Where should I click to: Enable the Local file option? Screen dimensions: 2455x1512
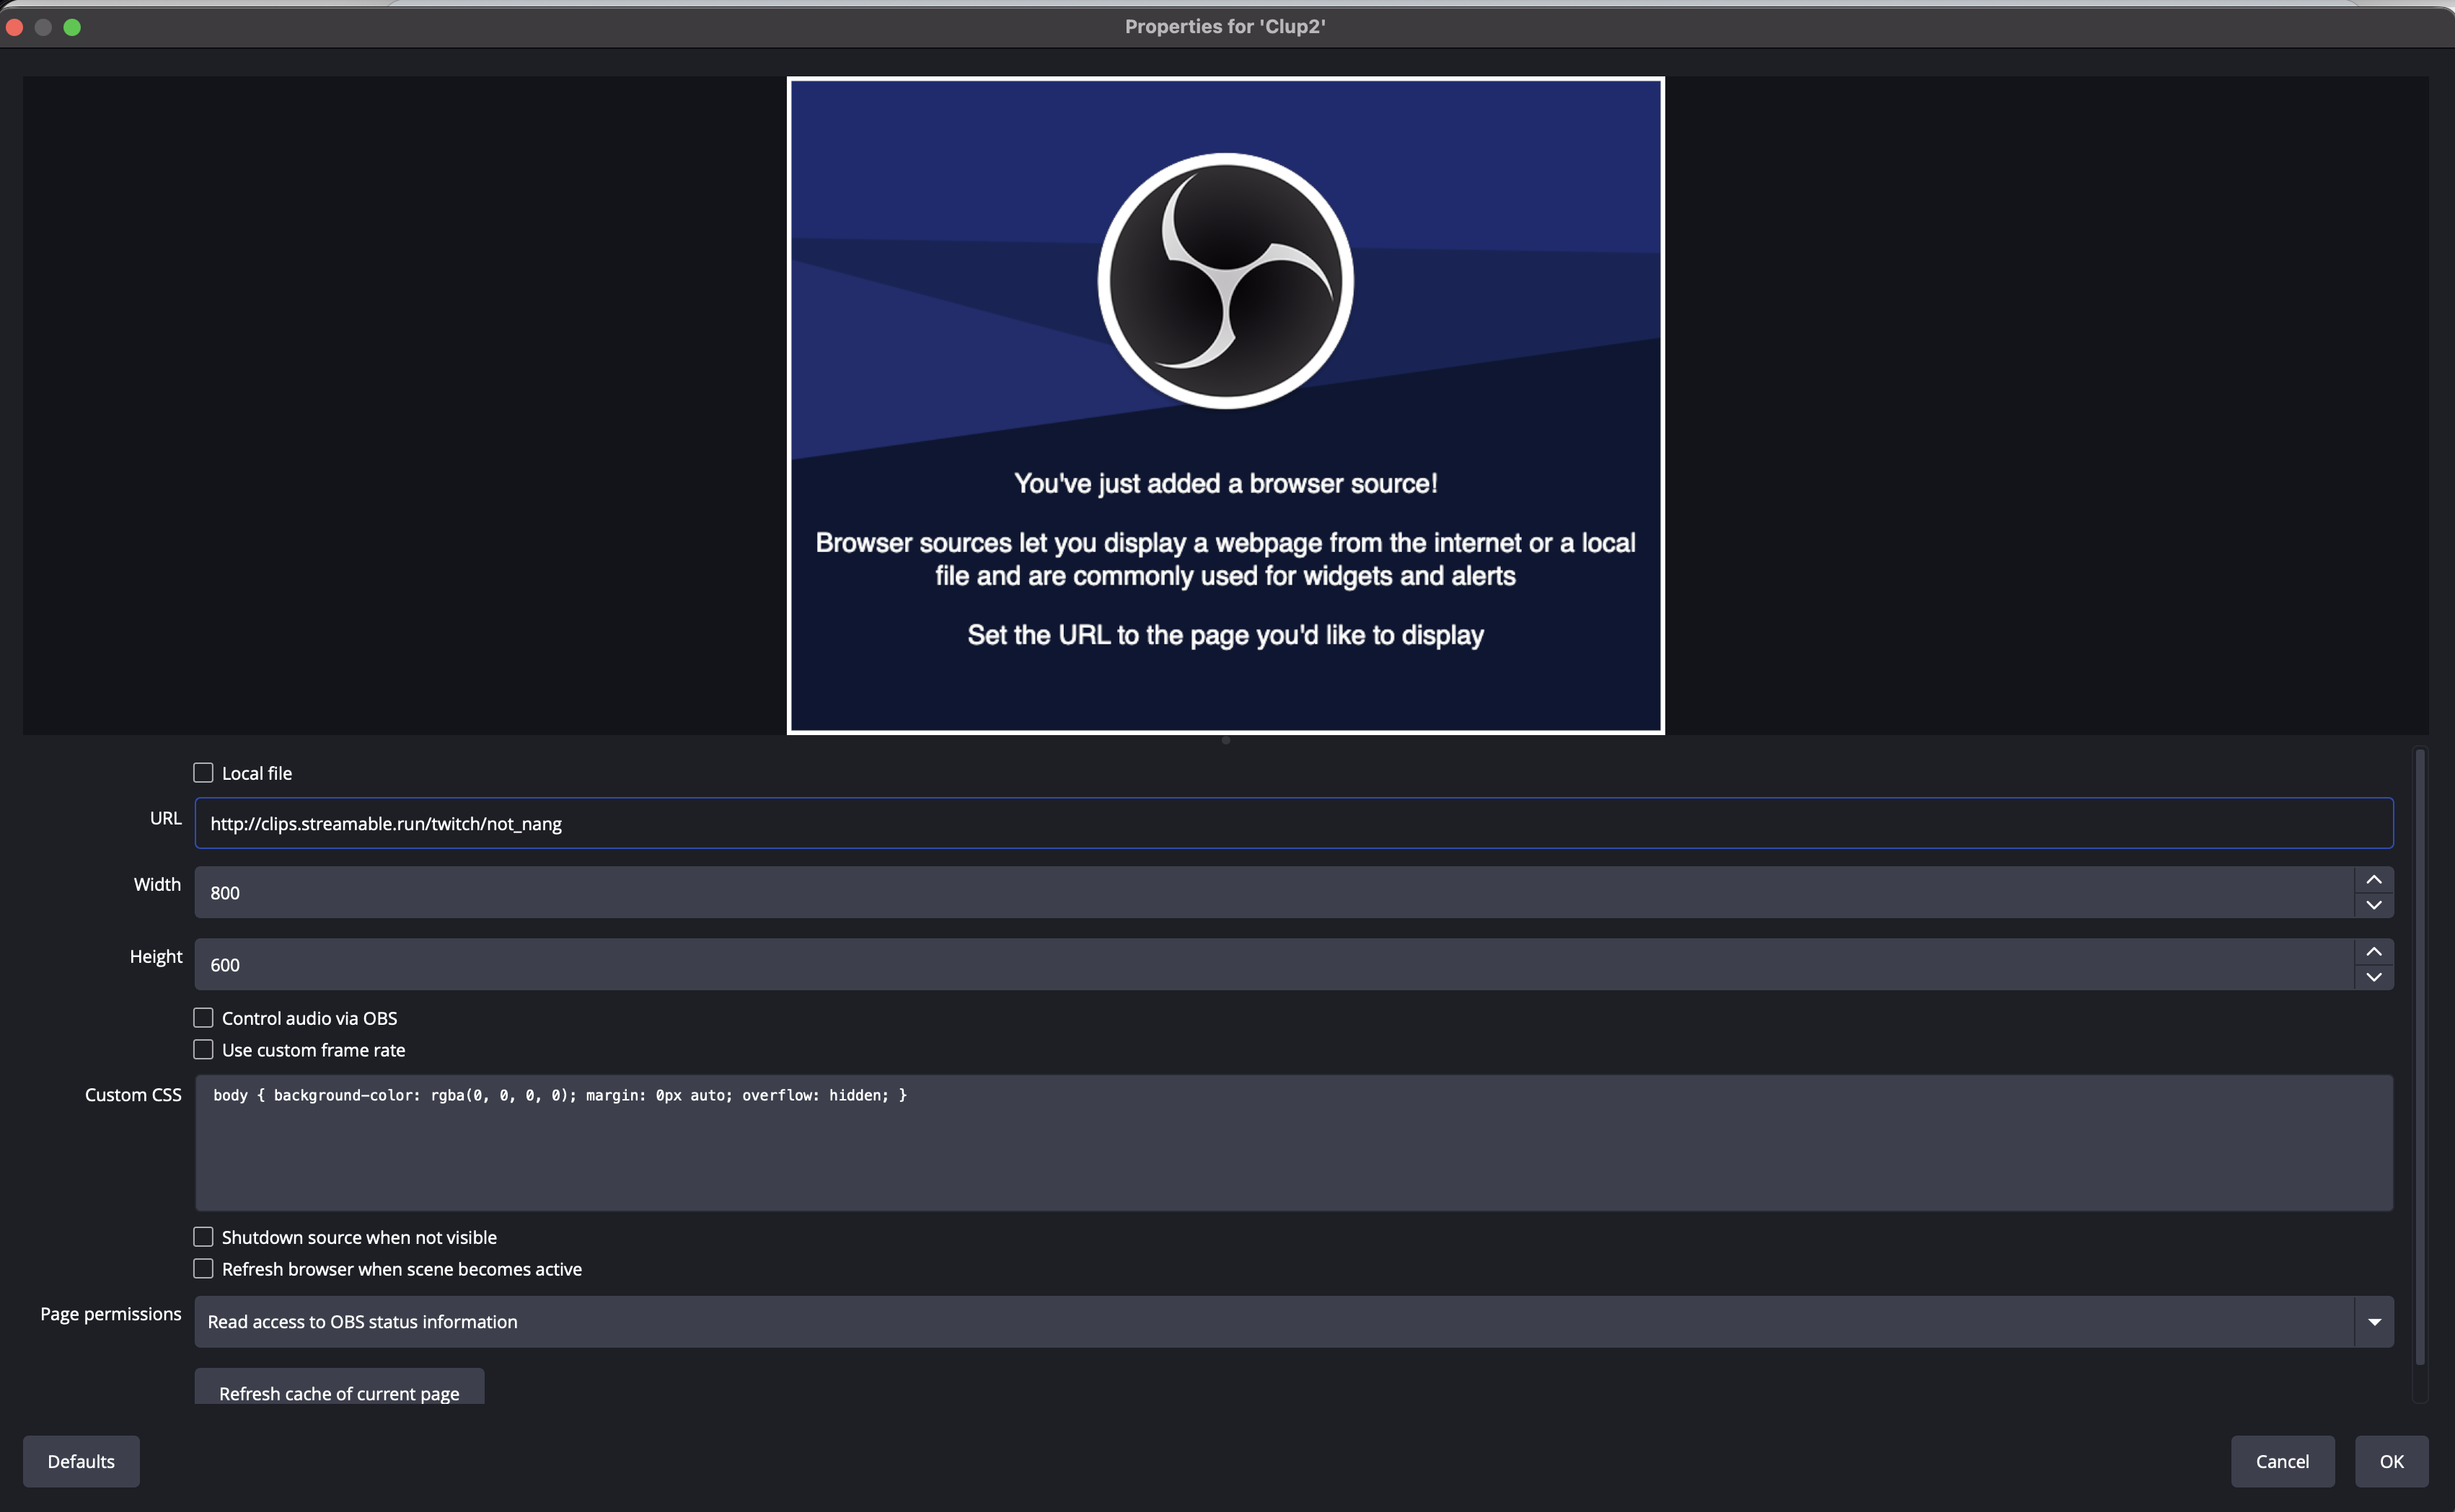(x=203, y=771)
